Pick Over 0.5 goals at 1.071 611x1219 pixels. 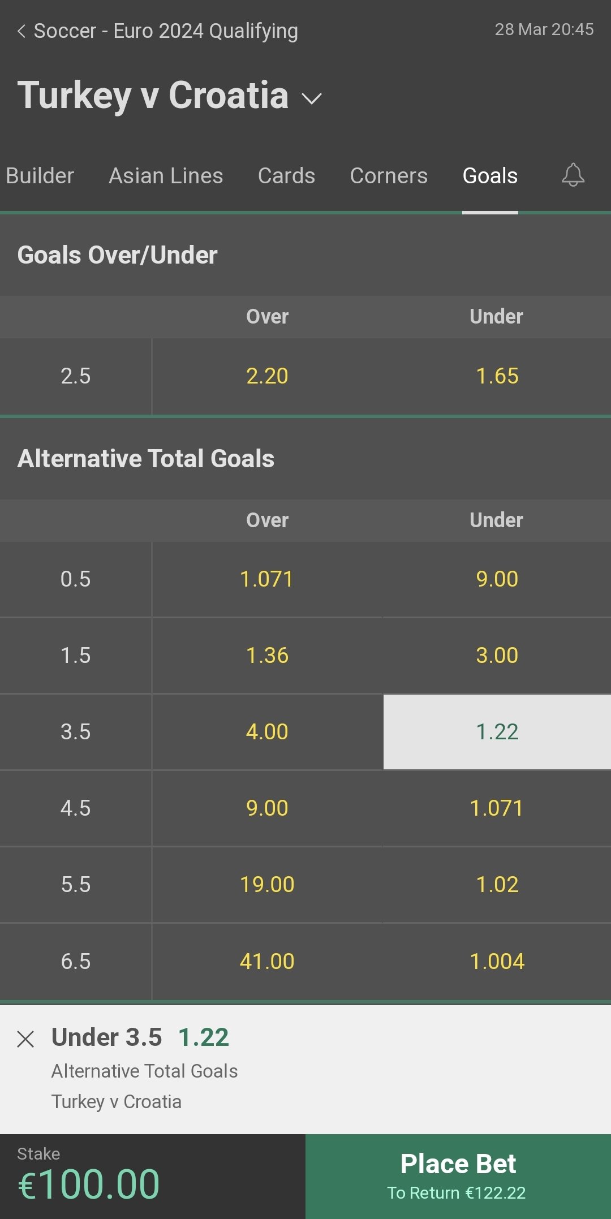pyautogui.click(x=267, y=579)
